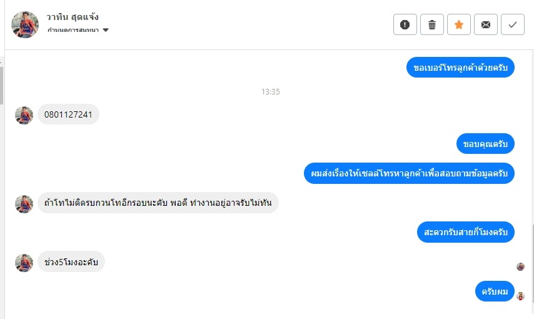
Task: Click the left panel scrollbar thumb
Action: coord(1,85)
